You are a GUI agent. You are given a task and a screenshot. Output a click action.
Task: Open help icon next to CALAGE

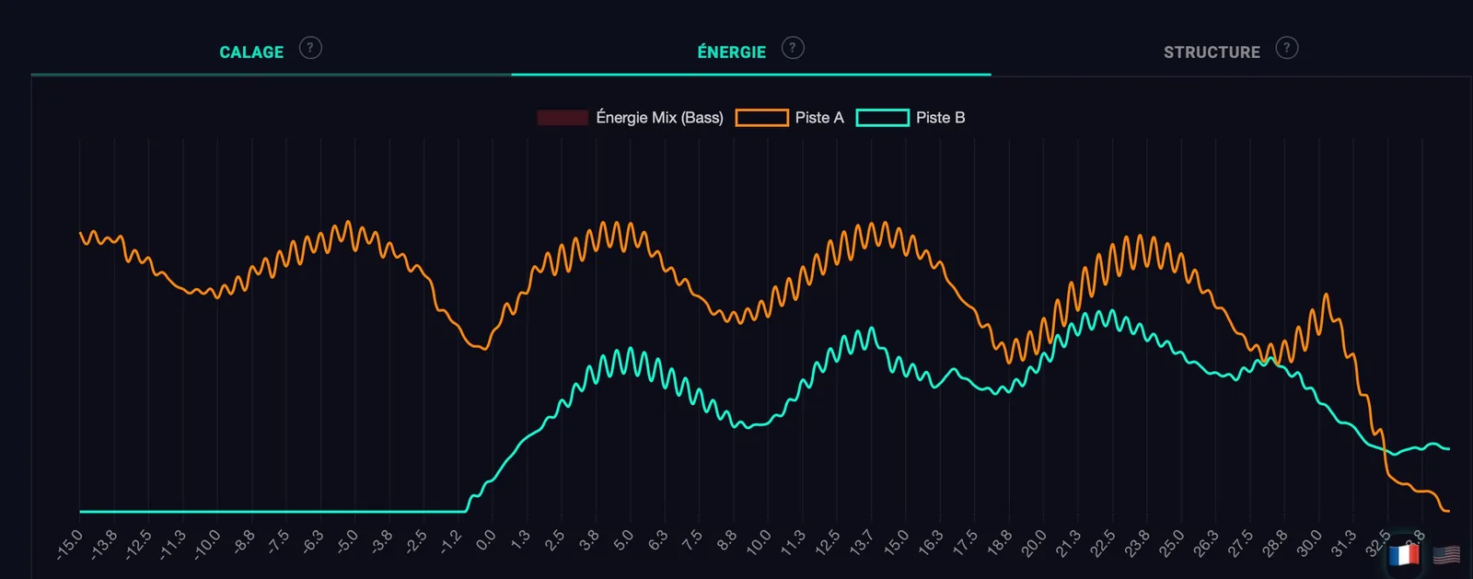click(311, 48)
